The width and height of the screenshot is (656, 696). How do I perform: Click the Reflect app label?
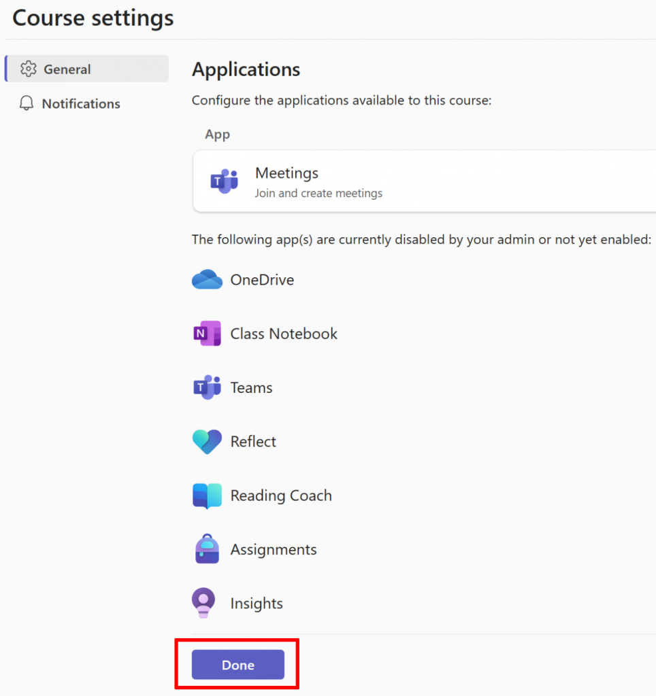[253, 442]
